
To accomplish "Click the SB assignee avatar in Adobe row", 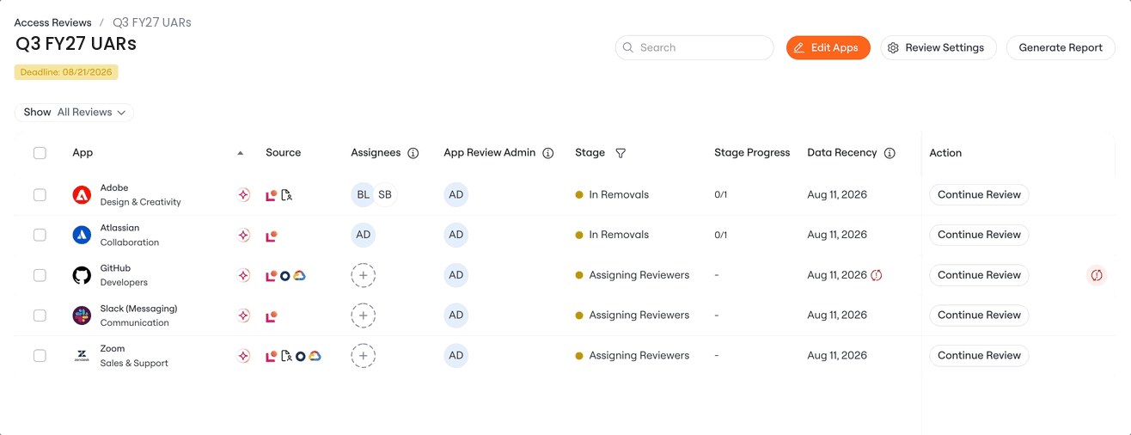I will point(385,195).
